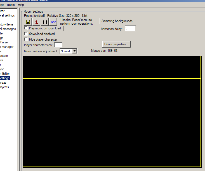The width and height of the screenshot is (205, 171).
Task: Click 'Relative Size: 320 x 200; 8-bit' text
Action: point(67,16)
